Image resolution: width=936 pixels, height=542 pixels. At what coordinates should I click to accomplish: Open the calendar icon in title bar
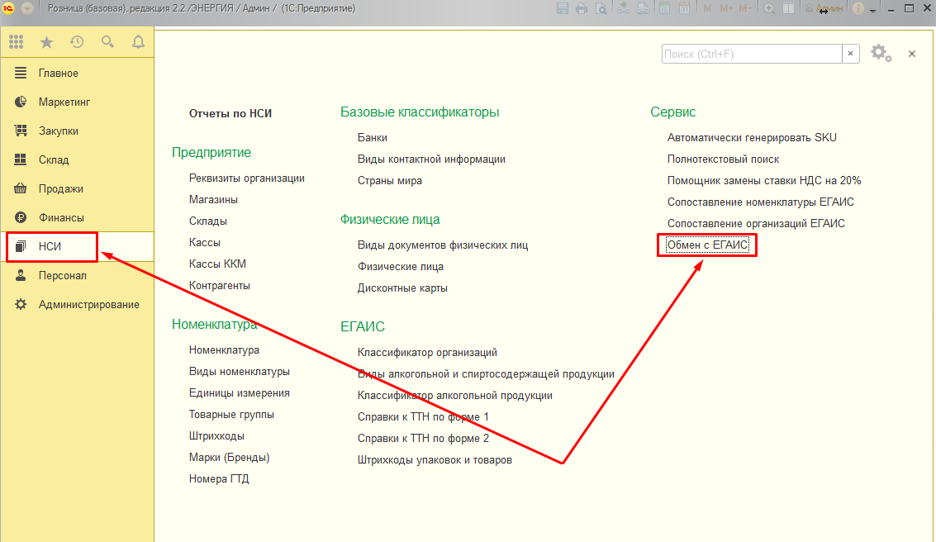click(684, 8)
